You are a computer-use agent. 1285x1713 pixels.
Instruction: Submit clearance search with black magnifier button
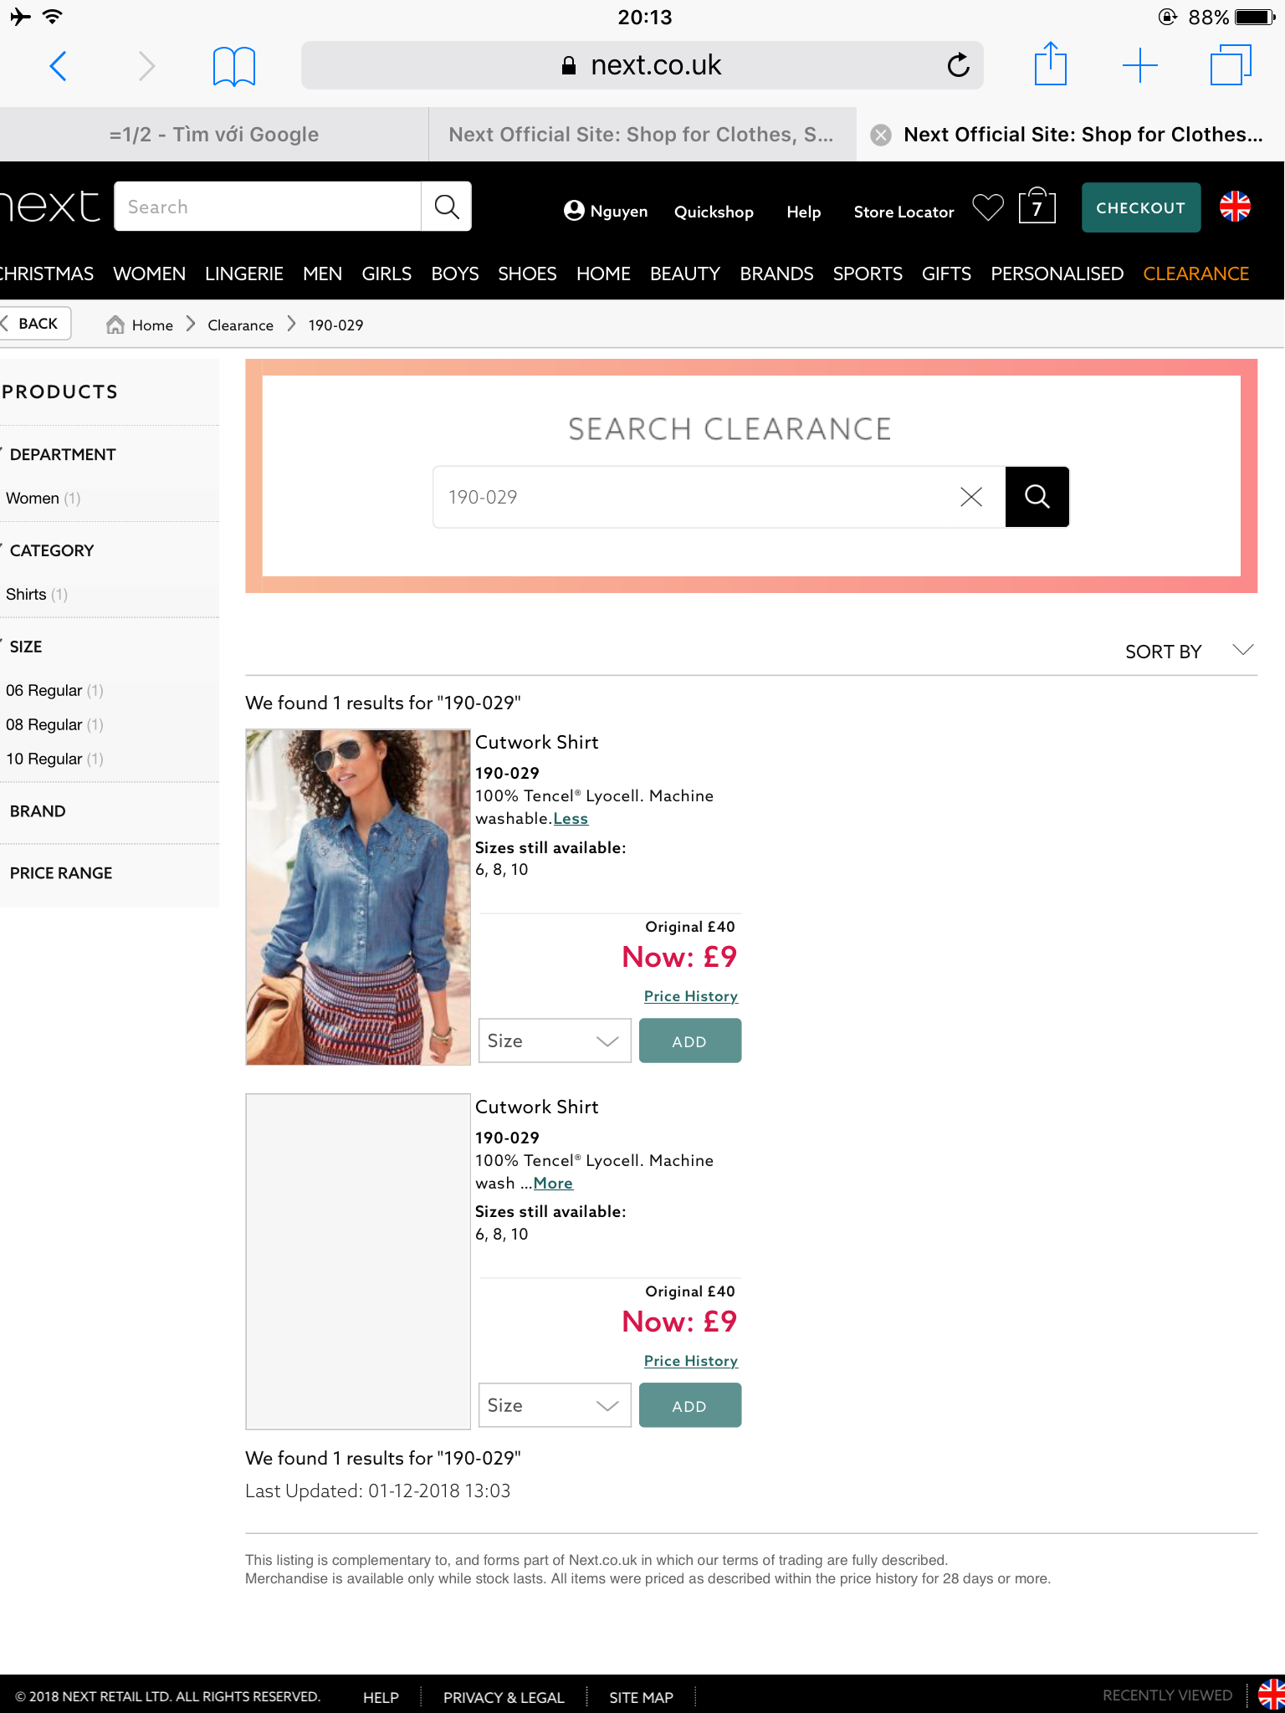point(1037,497)
